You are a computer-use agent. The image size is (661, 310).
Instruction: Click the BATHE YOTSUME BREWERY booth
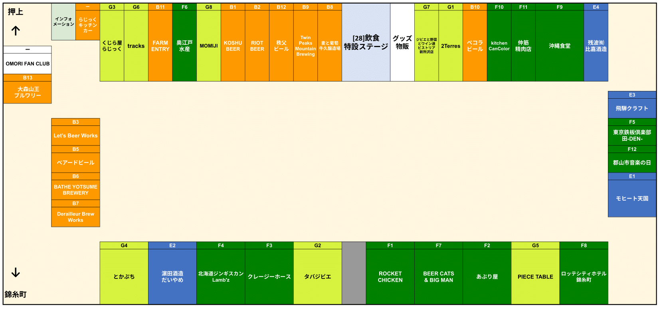pos(75,190)
